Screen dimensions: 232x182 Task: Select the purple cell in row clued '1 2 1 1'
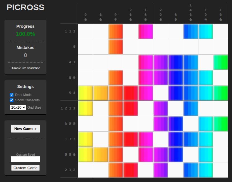(161, 108)
